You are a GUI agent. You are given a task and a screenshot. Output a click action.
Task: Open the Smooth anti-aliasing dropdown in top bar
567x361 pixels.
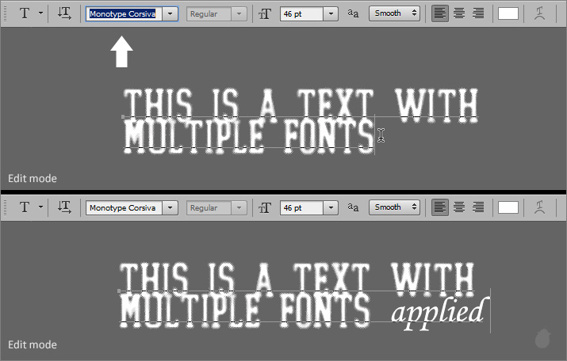(395, 13)
